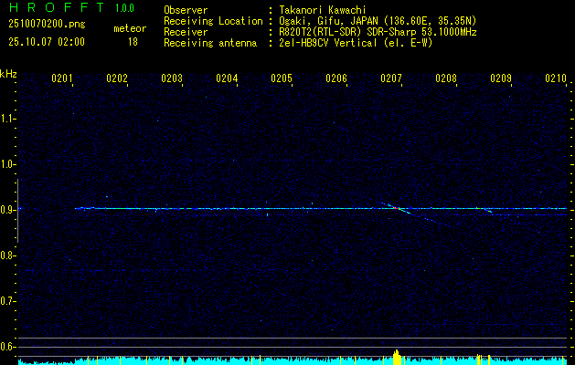Click the kHz axis unit label
Image resolution: width=575 pixels, height=365 pixels.
[x=8, y=74]
